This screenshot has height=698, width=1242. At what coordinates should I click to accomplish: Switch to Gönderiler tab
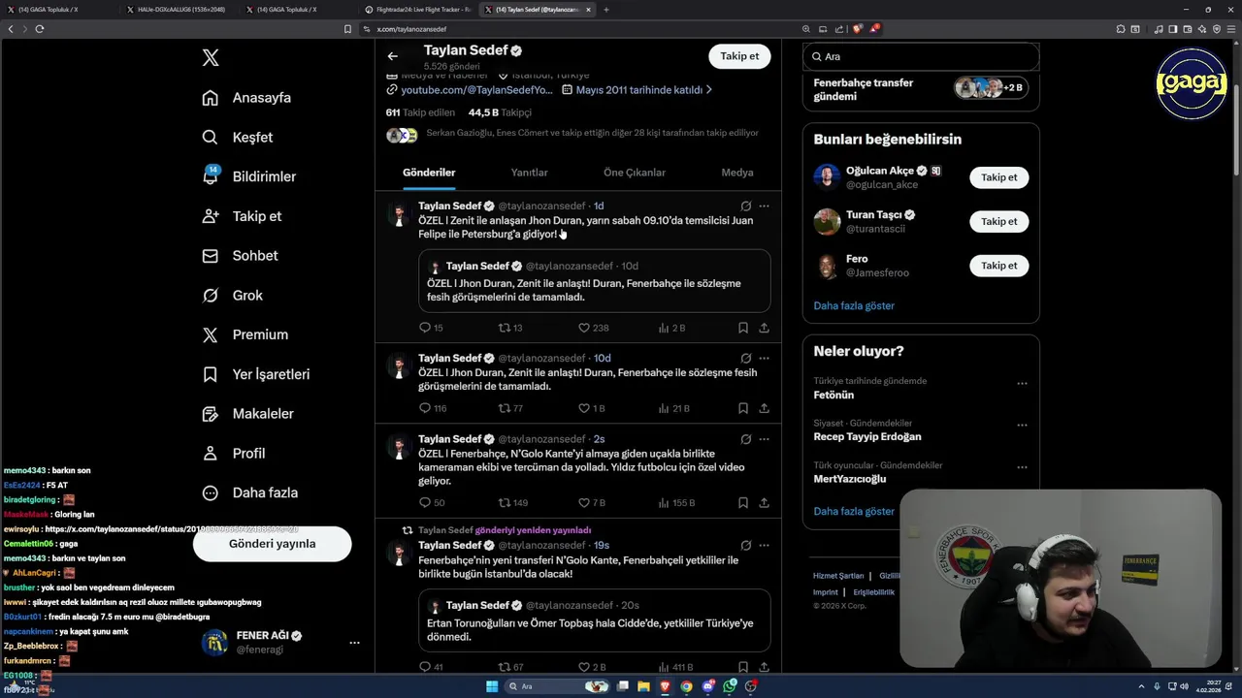429,173
